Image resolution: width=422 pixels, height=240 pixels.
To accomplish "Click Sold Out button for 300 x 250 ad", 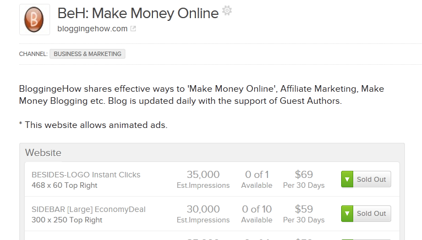I will 372,214.
